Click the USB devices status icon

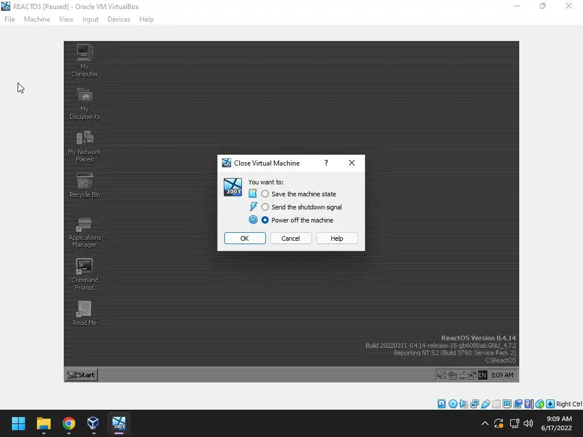pos(485,404)
